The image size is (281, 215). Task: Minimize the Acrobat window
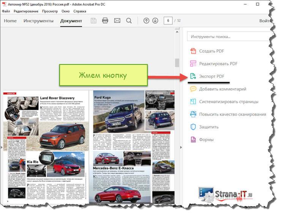(245, 4)
